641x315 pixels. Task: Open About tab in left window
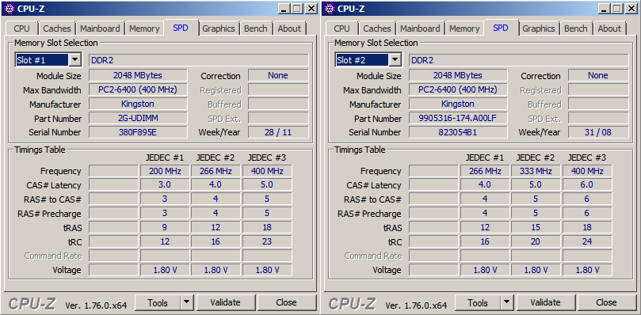point(289,28)
